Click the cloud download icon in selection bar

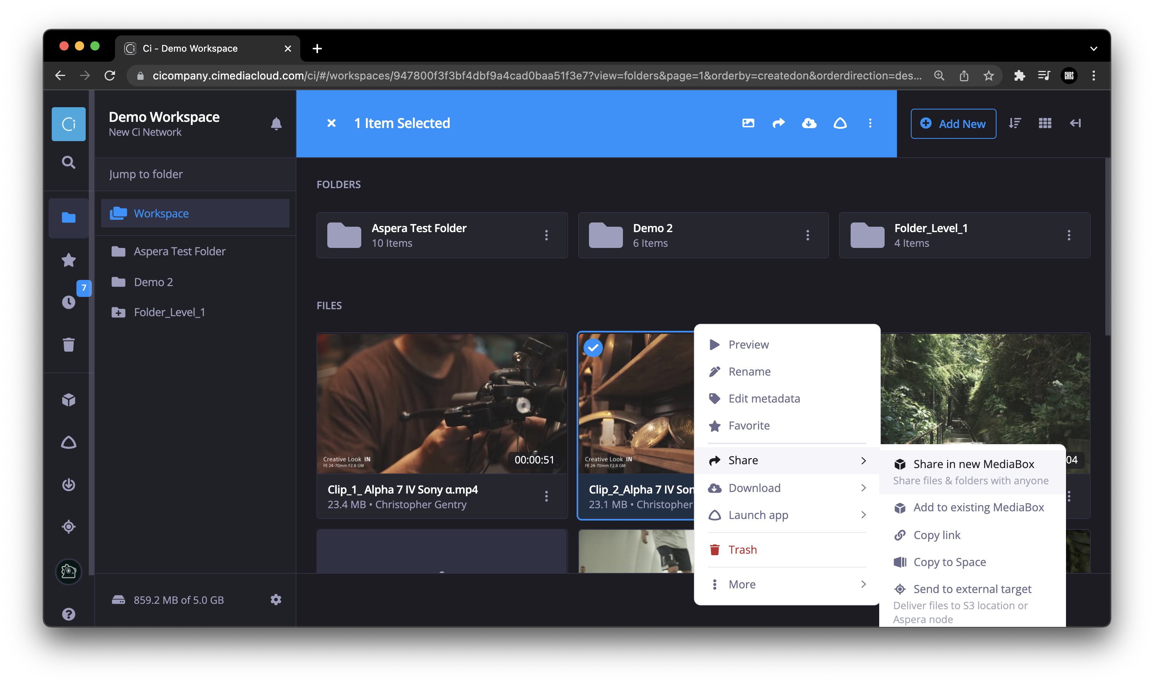point(809,123)
